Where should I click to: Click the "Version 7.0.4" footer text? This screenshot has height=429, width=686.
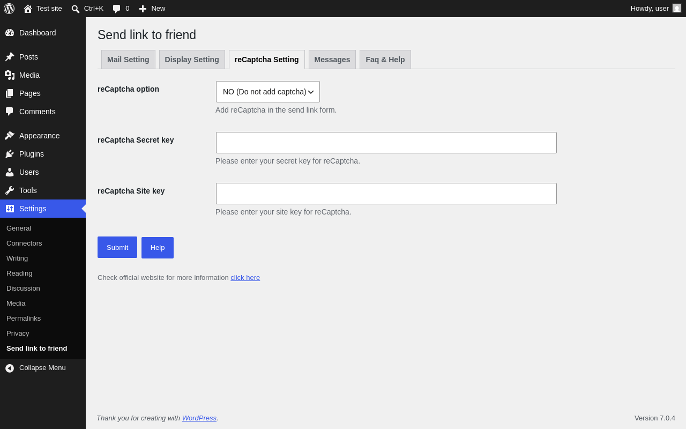point(655,418)
